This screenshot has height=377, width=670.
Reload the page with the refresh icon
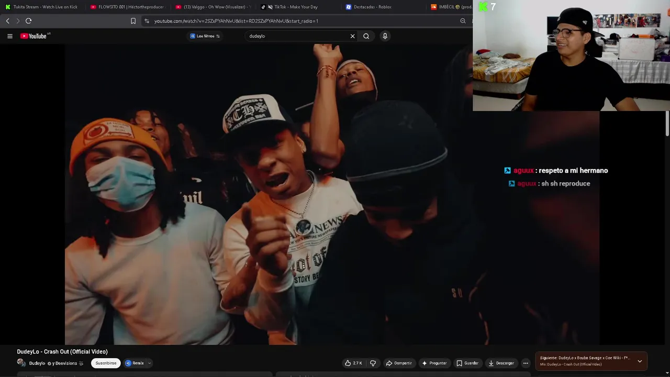click(x=28, y=21)
